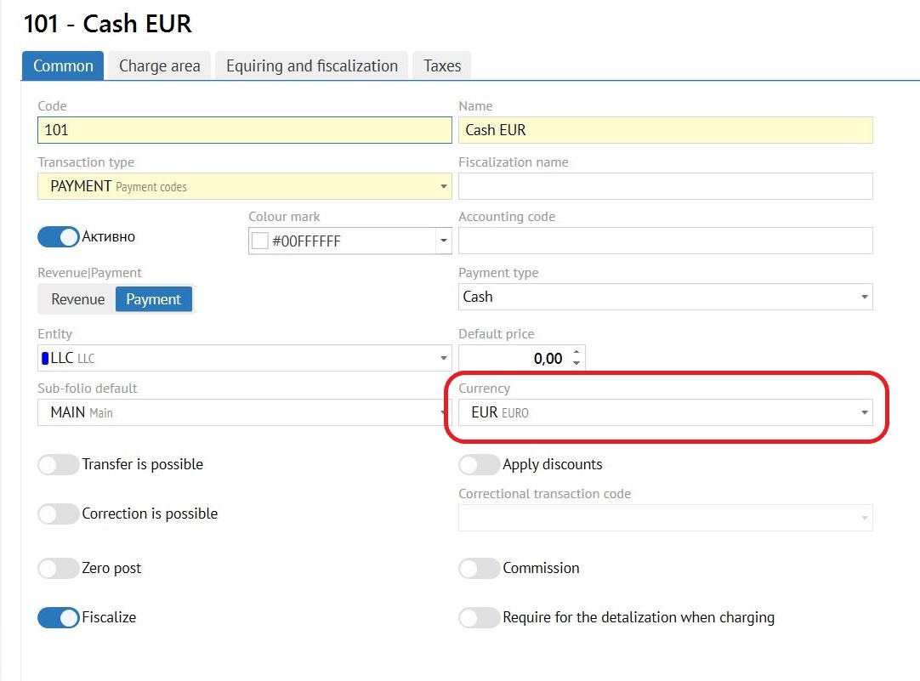Screen dimensions: 920x681
Task: Enable Require for the detalization toggle
Action: point(479,618)
